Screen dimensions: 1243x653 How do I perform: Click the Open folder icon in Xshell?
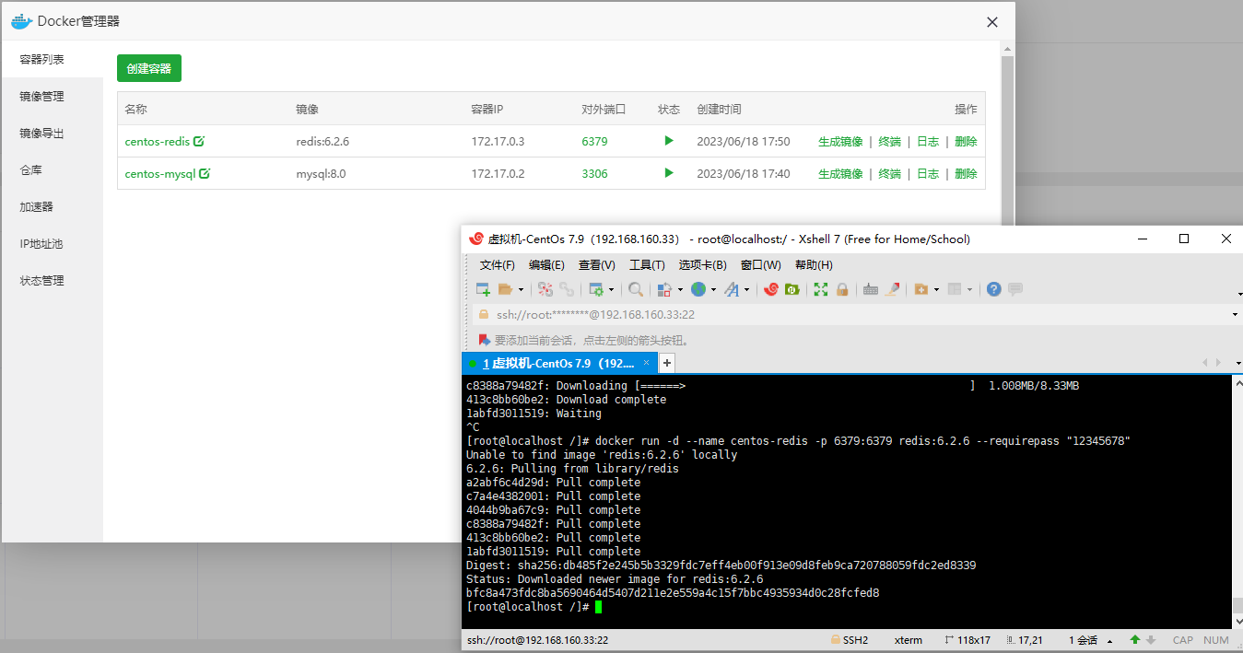pos(505,289)
